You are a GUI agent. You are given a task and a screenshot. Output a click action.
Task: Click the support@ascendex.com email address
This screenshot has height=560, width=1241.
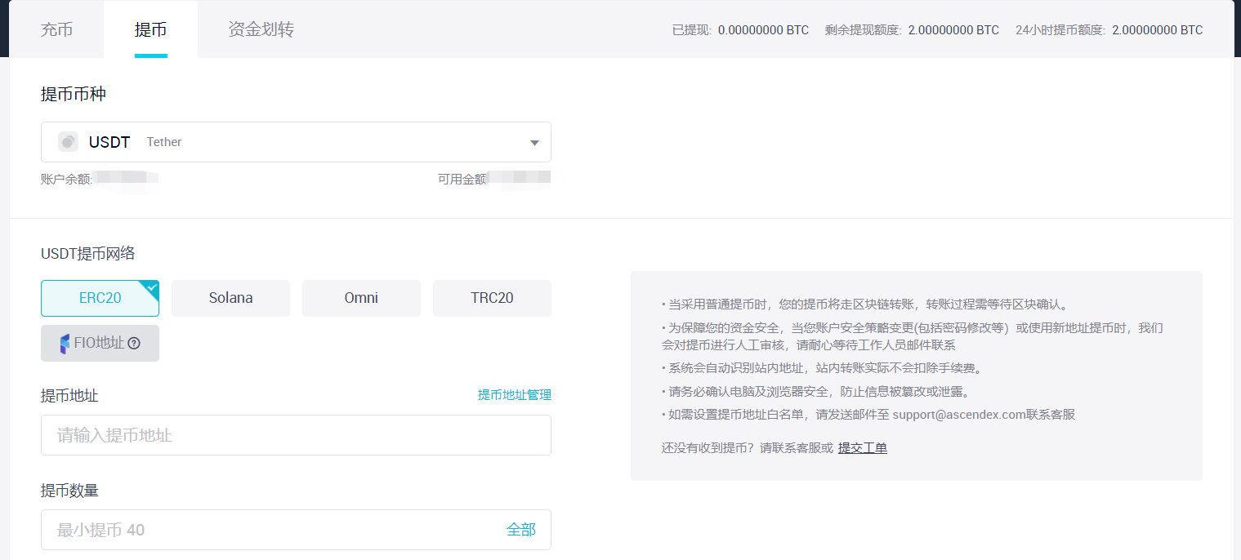click(x=958, y=415)
